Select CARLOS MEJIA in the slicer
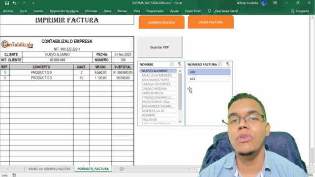Screen dimensions: 315x177 coord(158,93)
